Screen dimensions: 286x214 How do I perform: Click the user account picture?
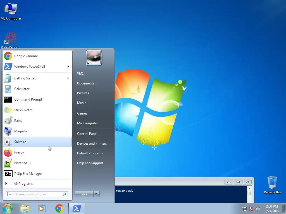[x=94, y=58]
